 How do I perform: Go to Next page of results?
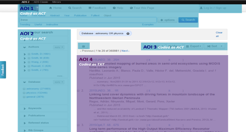coord(125,51)
